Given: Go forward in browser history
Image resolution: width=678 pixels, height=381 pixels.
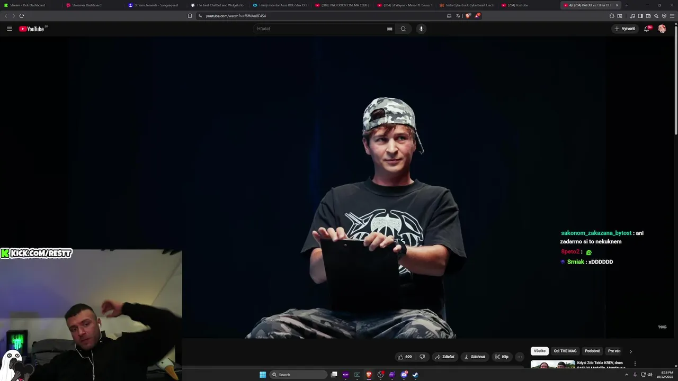Looking at the screenshot, I should [13, 16].
